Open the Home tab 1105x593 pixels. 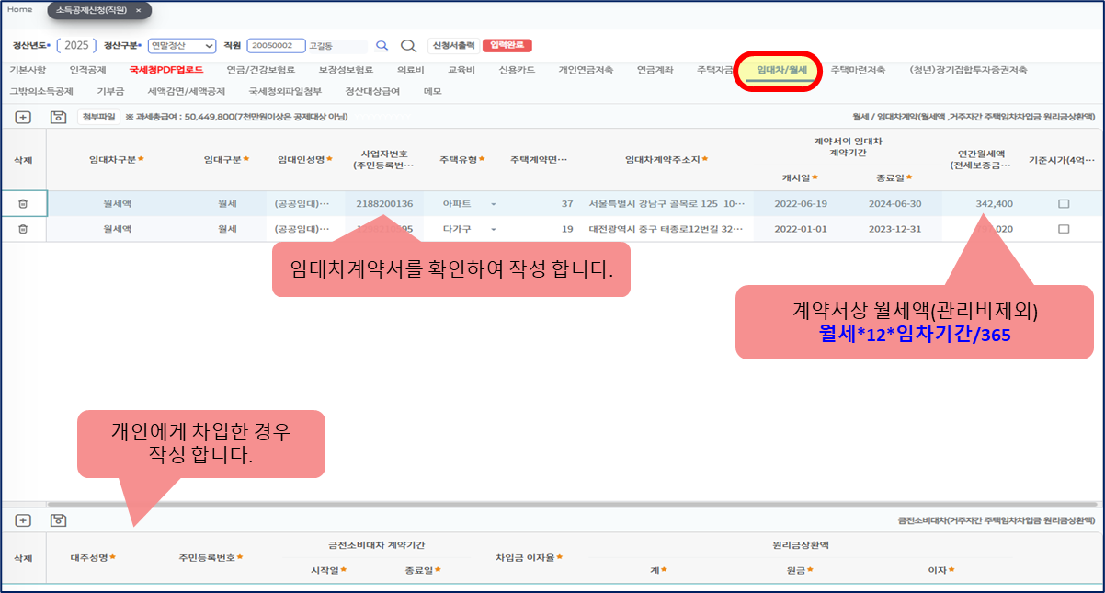[x=19, y=9]
